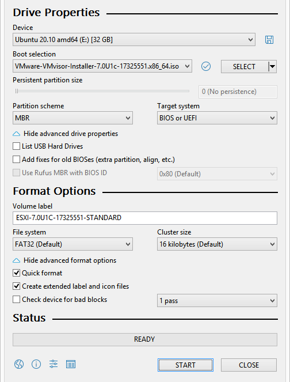This screenshot has width=290, height=382.
Task: Open the Device dropdown list
Action: (x=134, y=39)
